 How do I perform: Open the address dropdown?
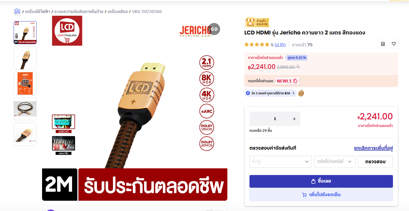point(281,162)
